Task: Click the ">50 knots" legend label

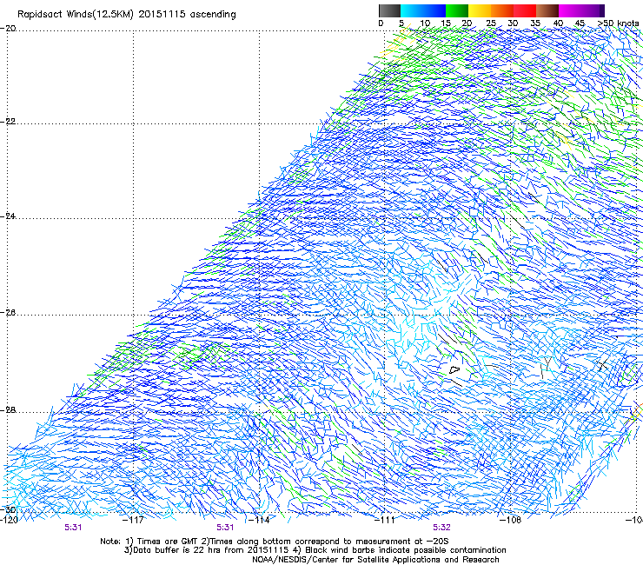Action: point(618,23)
